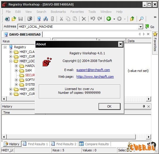Open the Back button history dropdown
This screenshot has width=159, height=154.
point(114,19)
